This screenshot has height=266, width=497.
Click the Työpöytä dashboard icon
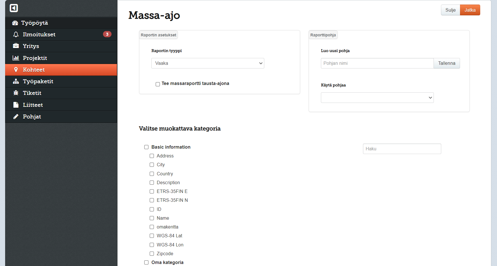point(15,23)
